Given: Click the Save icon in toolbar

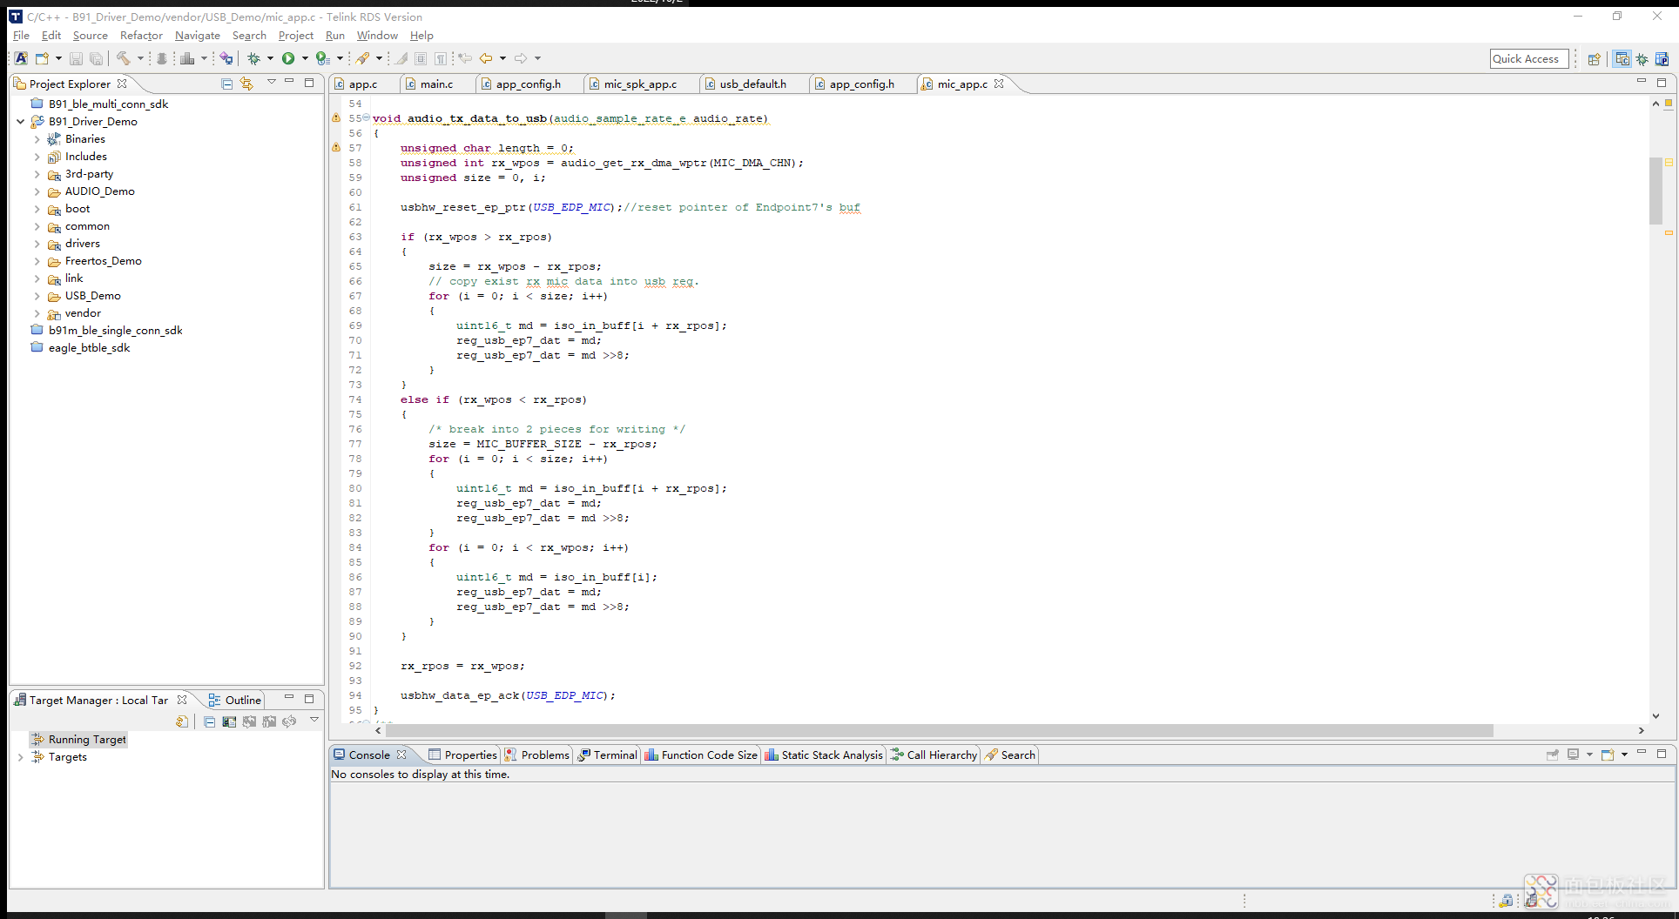Looking at the screenshot, I should tap(76, 58).
